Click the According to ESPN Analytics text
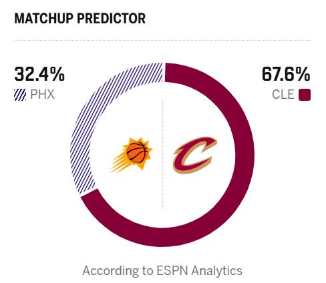The width and height of the screenshot is (326, 283). 162,271
